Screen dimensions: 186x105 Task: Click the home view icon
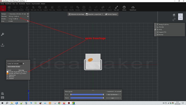[174, 15]
